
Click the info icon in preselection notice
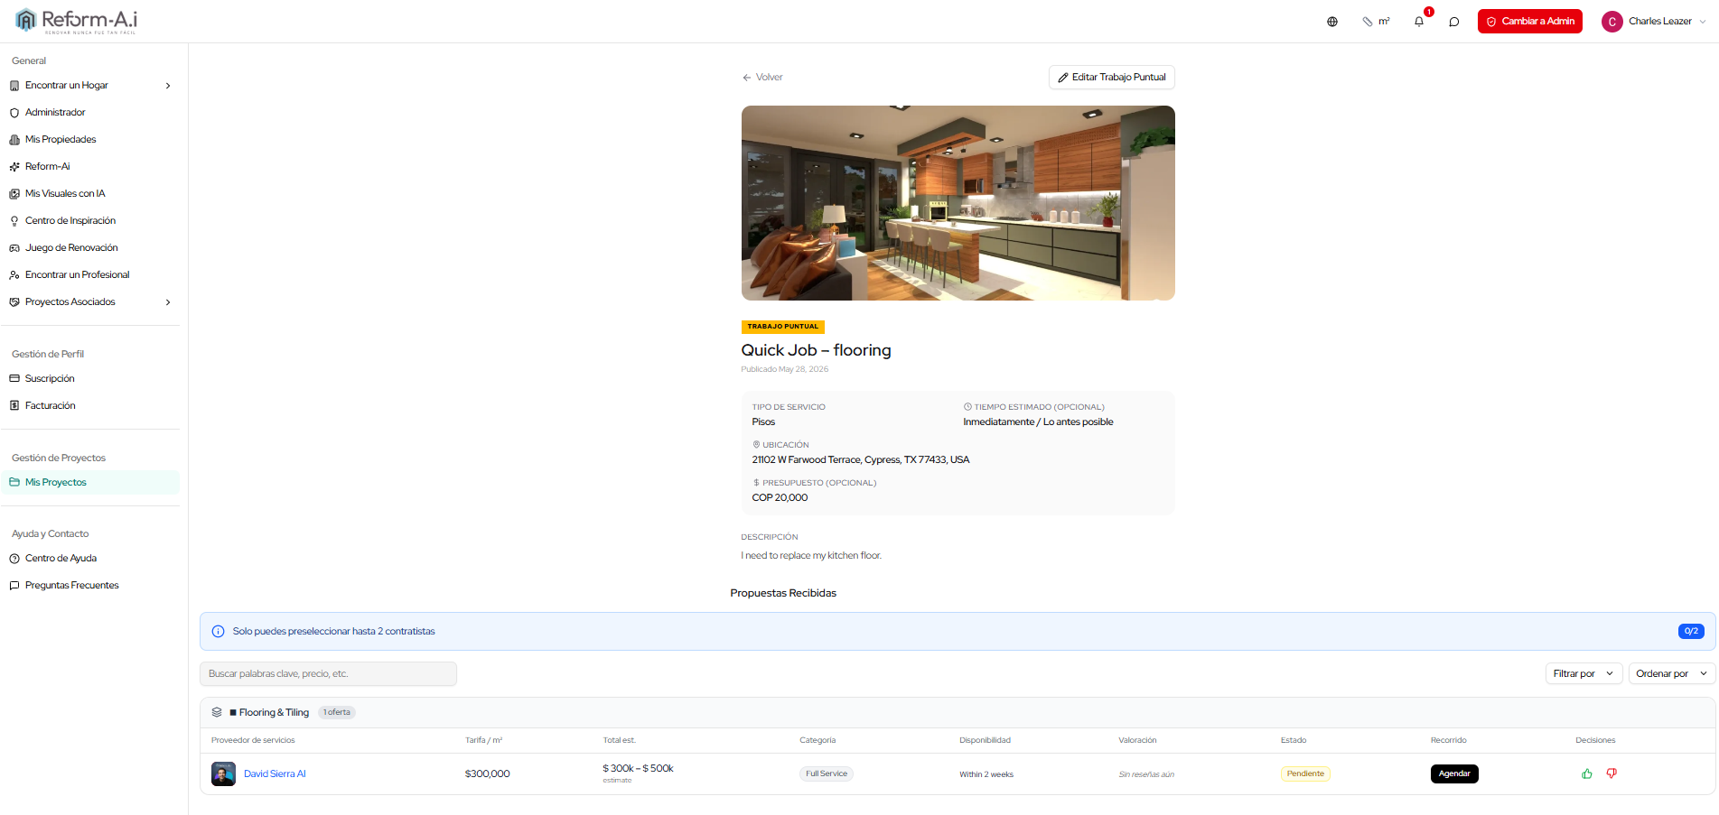pos(218,632)
